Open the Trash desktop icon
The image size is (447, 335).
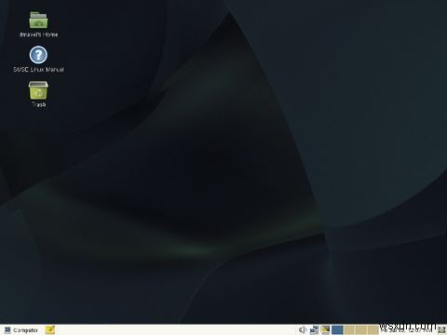[38, 90]
